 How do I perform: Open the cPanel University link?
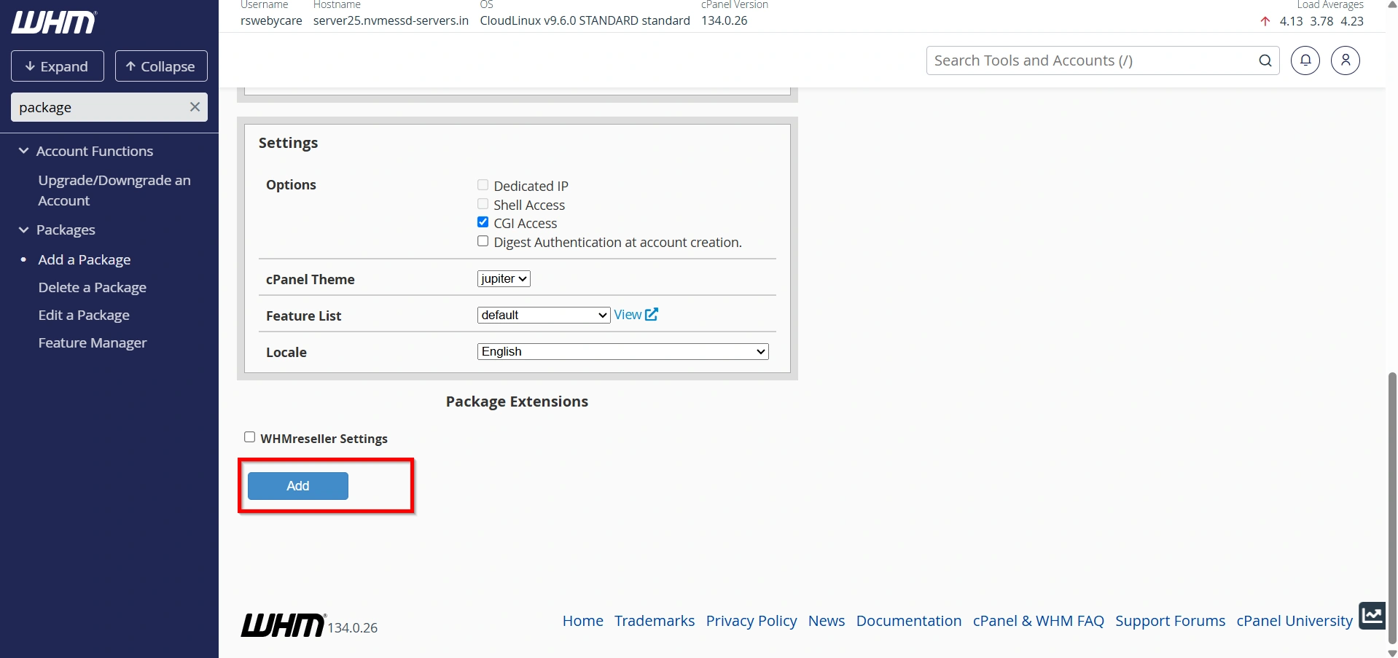1294,621
